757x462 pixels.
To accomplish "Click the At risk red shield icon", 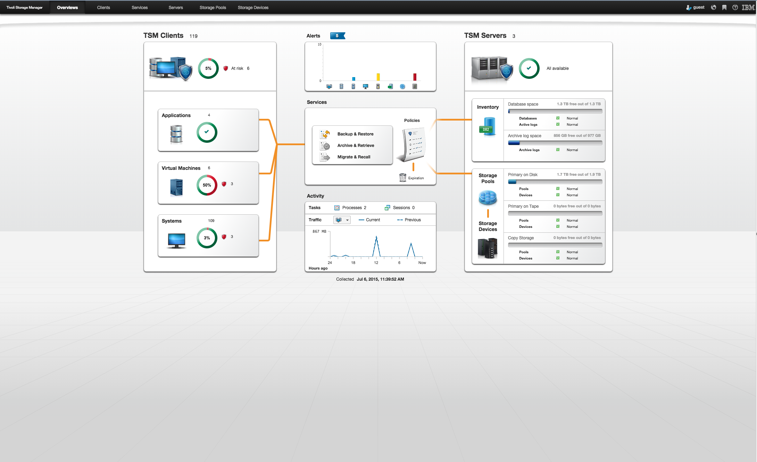I will coord(226,68).
